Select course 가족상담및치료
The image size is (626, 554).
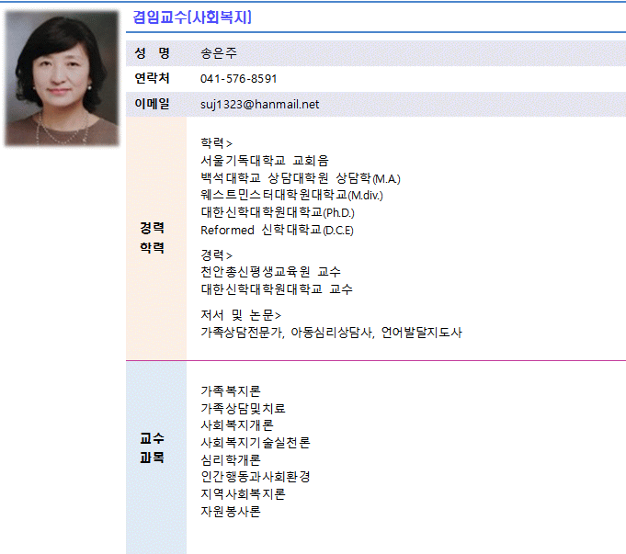243,408
